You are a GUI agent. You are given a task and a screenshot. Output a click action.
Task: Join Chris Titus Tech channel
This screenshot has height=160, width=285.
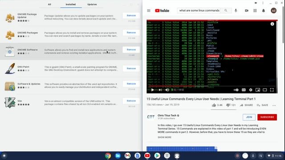coord(249,117)
